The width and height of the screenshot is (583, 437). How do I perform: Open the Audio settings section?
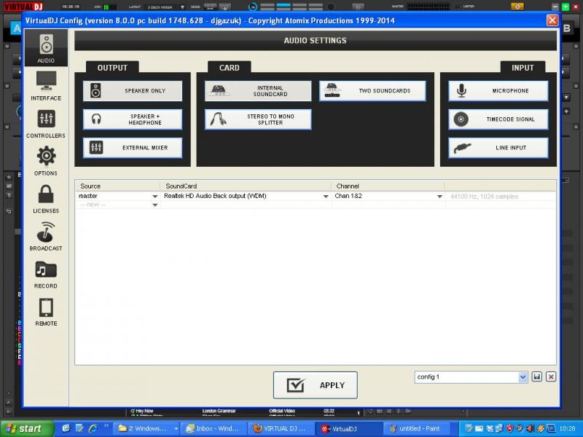click(46, 48)
